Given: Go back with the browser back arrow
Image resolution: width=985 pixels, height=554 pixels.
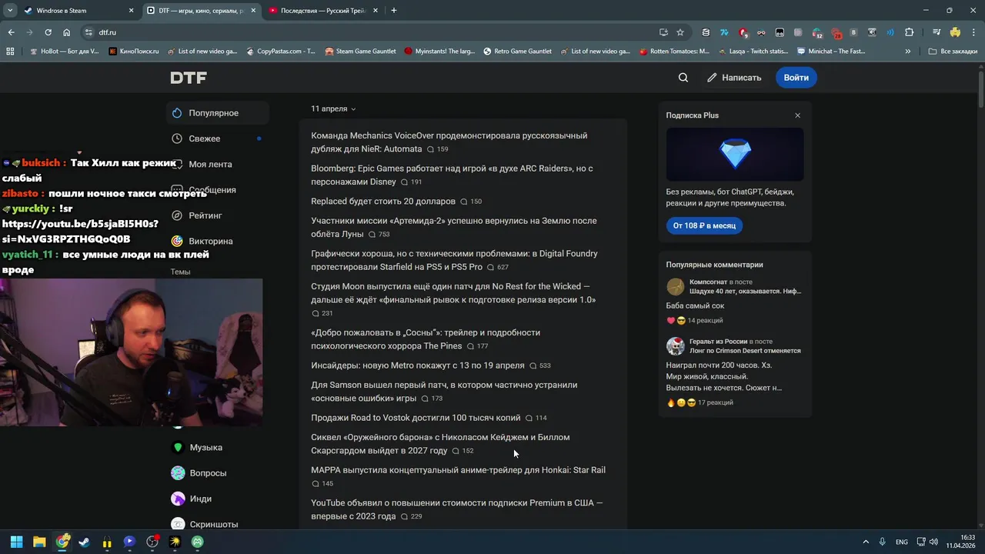Looking at the screenshot, I should (11, 32).
